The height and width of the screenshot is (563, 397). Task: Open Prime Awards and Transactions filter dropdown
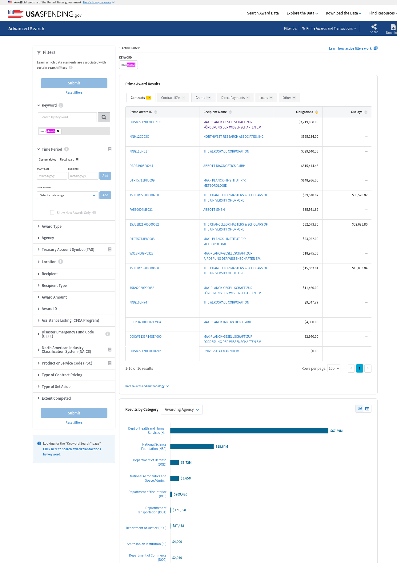tap(329, 28)
